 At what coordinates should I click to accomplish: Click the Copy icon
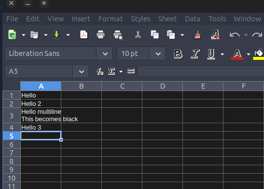(155, 35)
